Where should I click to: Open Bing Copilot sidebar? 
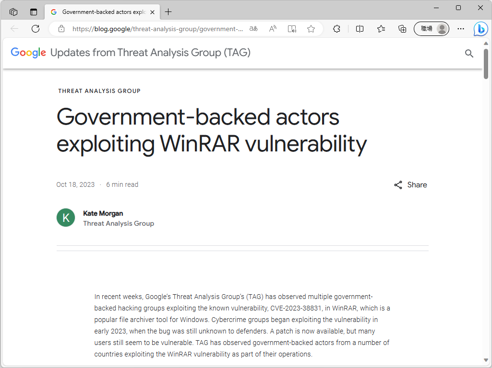pos(480,29)
